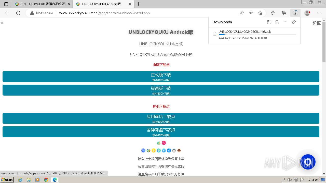326x183 pixels.
Task: Click the volume tray icon
Action: [x=290, y=180]
